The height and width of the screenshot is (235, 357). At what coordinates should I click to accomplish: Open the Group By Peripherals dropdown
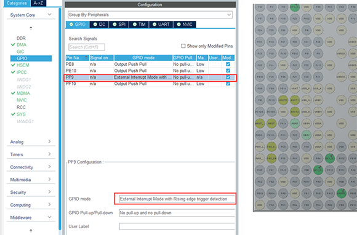(150, 15)
